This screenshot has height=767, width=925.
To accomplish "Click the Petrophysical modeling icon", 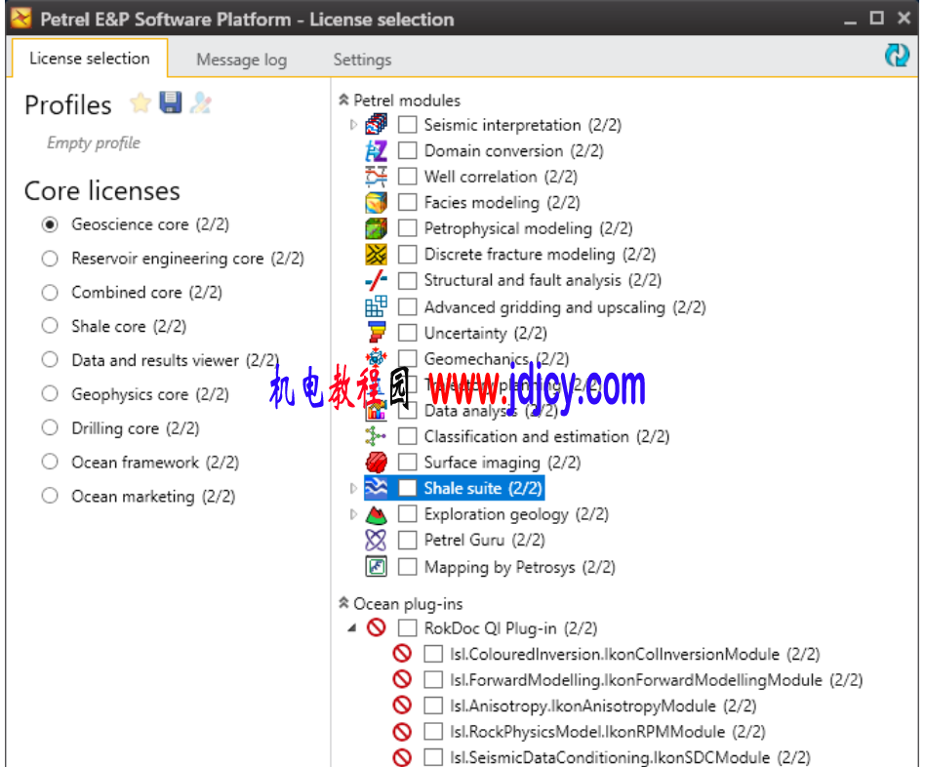I will click(376, 228).
